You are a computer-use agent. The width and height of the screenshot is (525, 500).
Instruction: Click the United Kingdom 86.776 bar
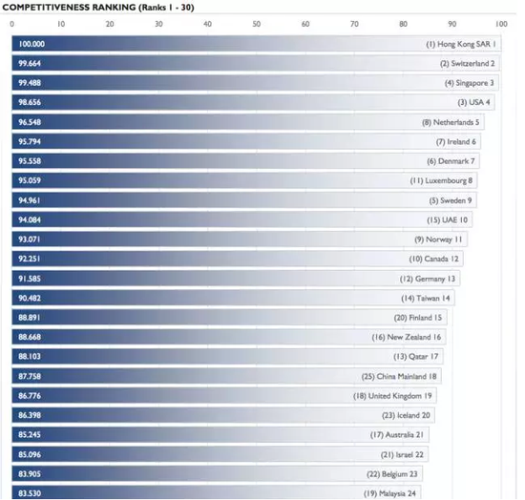[x=224, y=396]
